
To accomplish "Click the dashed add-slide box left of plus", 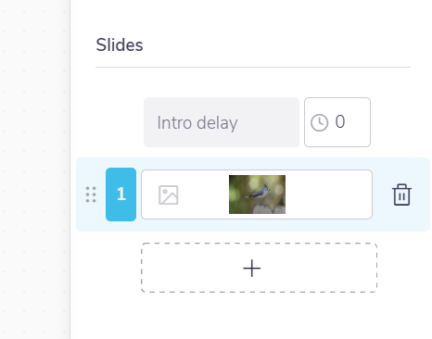I will click(x=192, y=268).
